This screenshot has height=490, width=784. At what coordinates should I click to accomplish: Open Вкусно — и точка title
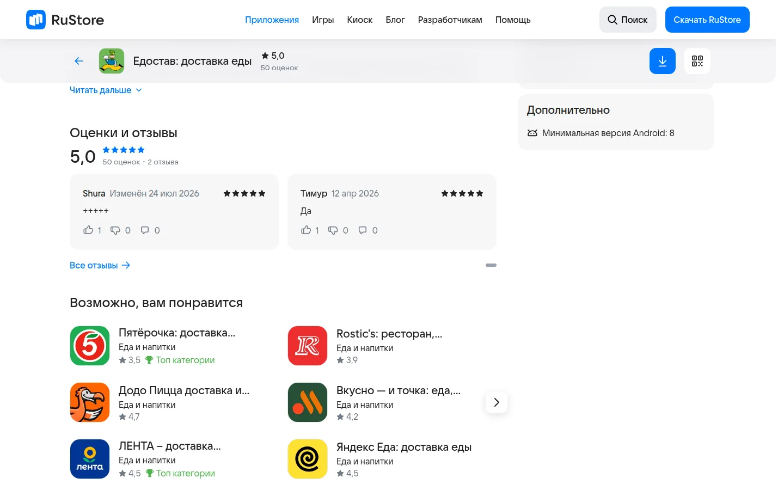(x=399, y=390)
